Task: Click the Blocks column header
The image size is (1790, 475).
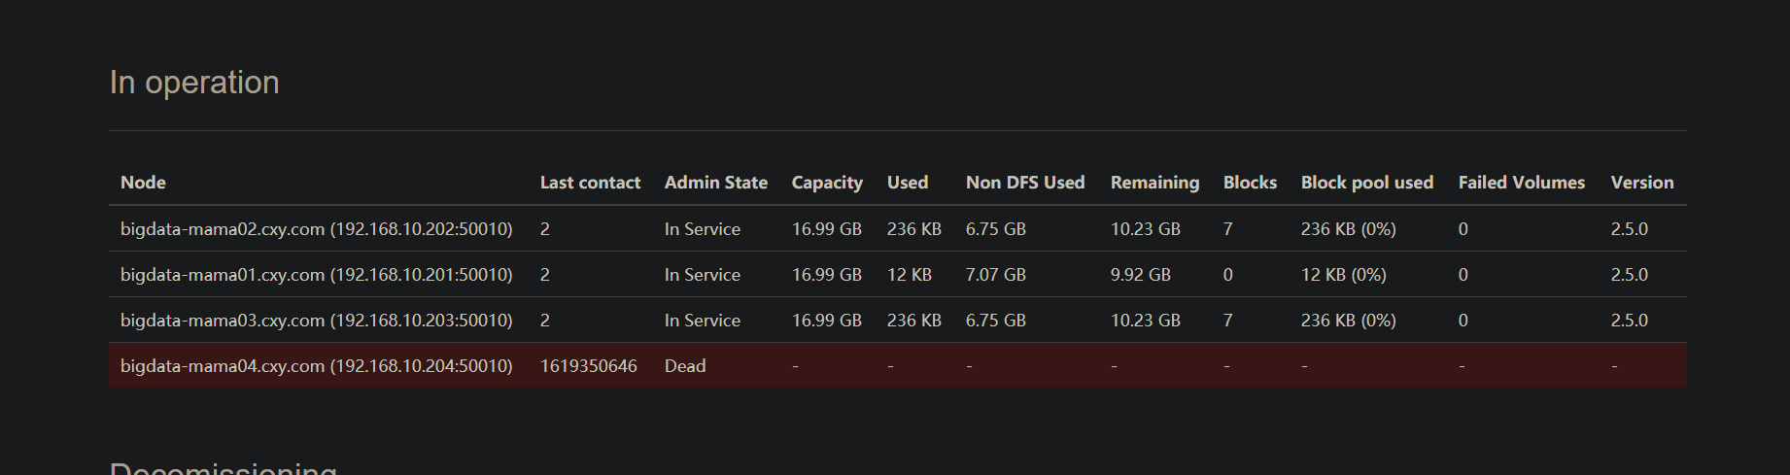Action: (1250, 183)
